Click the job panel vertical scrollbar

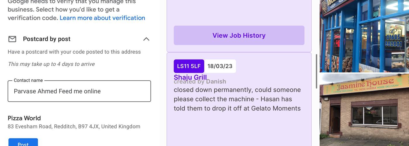316,72
